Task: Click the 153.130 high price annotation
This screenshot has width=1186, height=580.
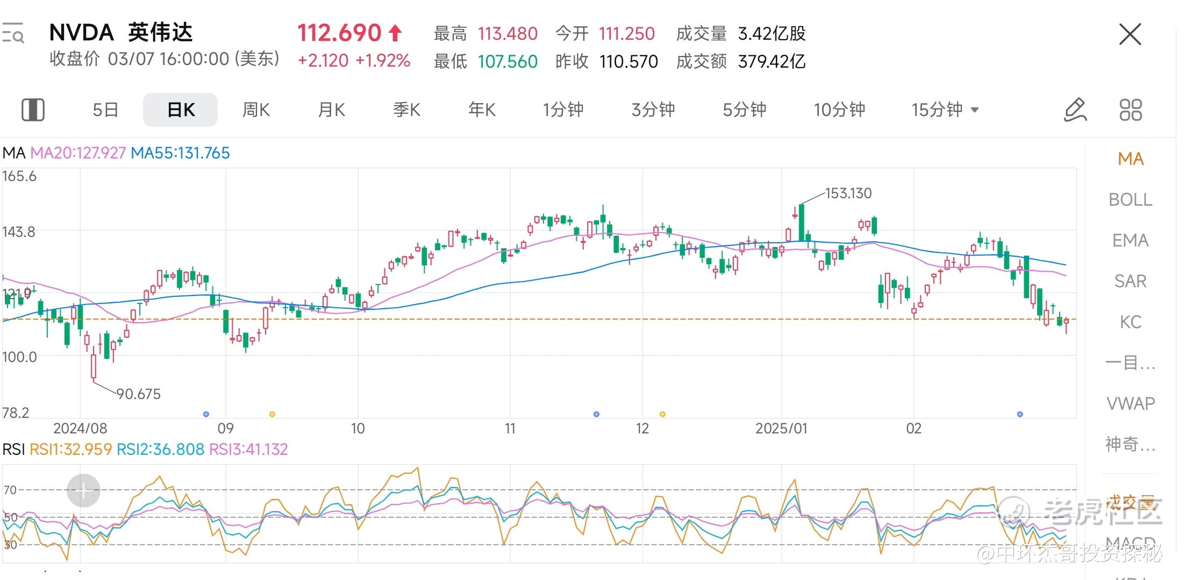Action: point(848,193)
